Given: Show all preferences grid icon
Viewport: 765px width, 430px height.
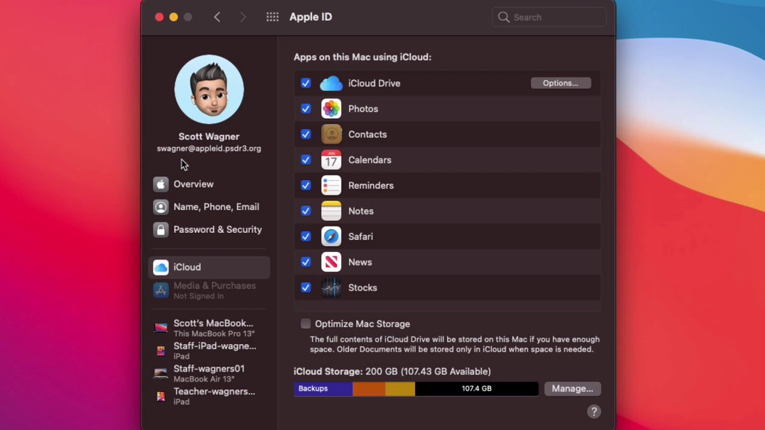Looking at the screenshot, I should [x=273, y=17].
